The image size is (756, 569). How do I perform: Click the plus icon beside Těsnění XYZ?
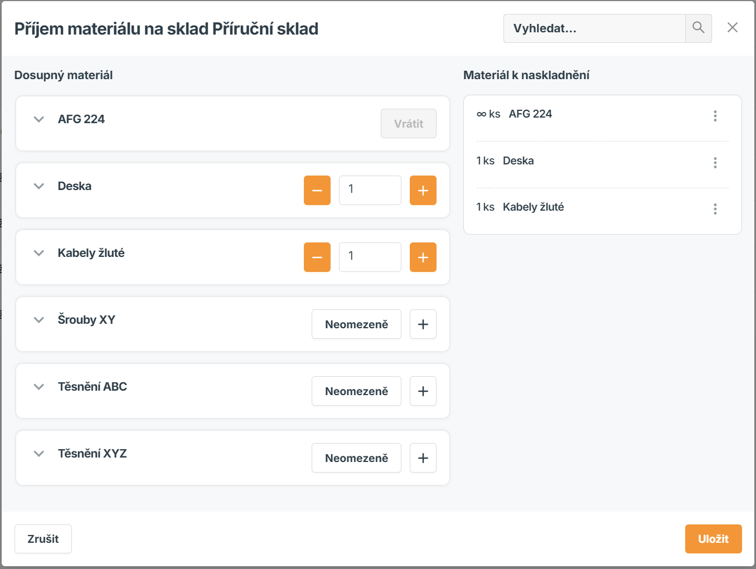coord(423,458)
